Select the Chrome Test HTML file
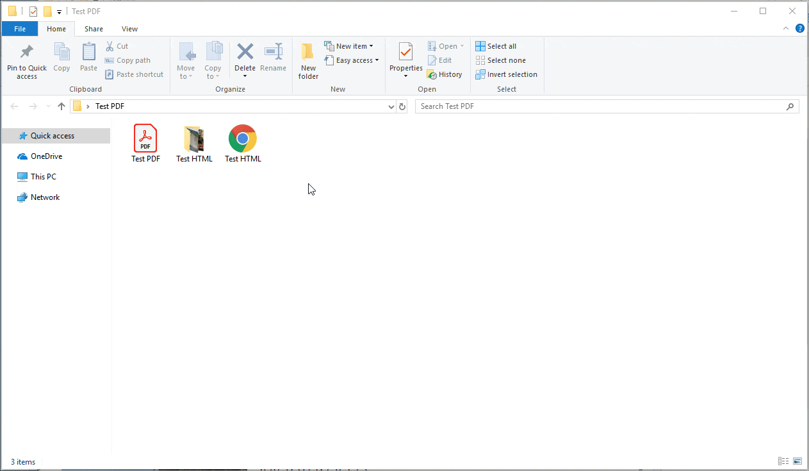The height and width of the screenshot is (471, 809). point(243,143)
